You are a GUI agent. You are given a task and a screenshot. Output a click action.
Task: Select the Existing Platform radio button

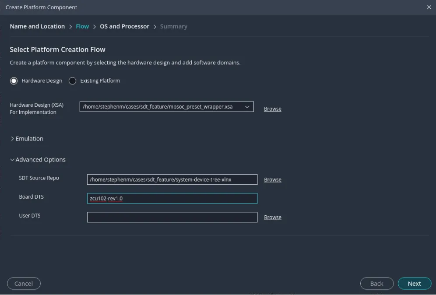(x=73, y=81)
